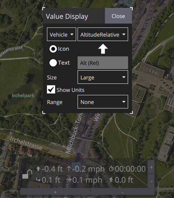Click the Irchelpark map label
The width and height of the screenshot is (174, 198).
click(x=23, y=96)
